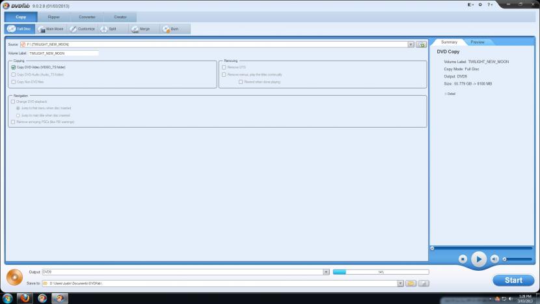Screen dimensions: 540x304
Task: Click the system tray volume icon
Action: (510, 299)
